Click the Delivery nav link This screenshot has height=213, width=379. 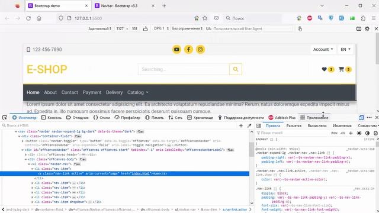(114, 92)
